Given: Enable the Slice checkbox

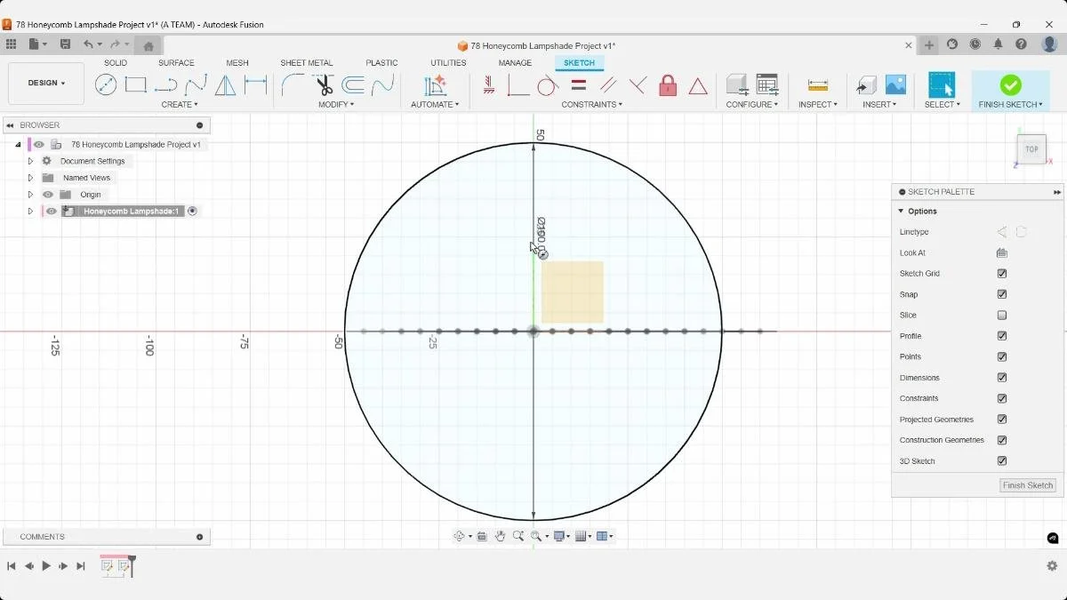Looking at the screenshot, I should click(1002, 316).
